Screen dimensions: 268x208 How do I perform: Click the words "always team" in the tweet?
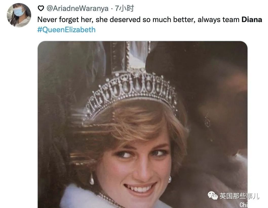[218, 20]
